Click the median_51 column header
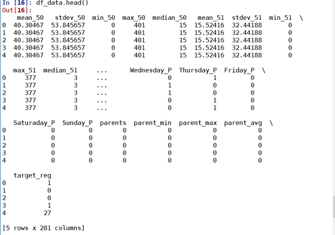Viewport: 335px width, 235px height. [x=60, y=70]
